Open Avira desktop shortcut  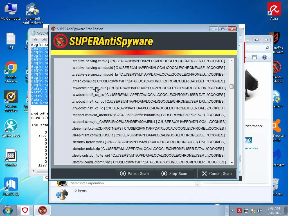(x=274, y=11)
